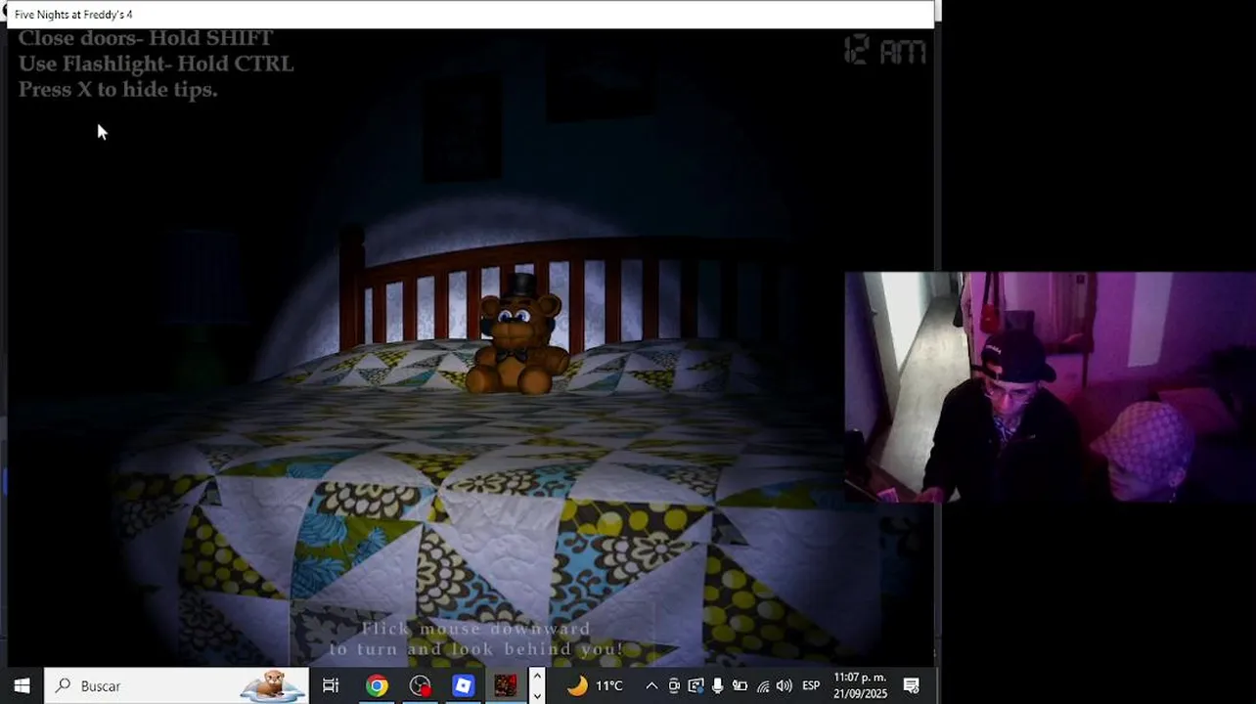Click the 12 AM game clock
The image size is (1256, 704).
(884, 50)
